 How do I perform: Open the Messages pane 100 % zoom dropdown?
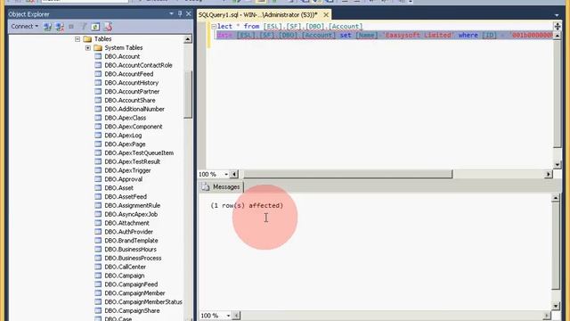[x=228, y=315]
